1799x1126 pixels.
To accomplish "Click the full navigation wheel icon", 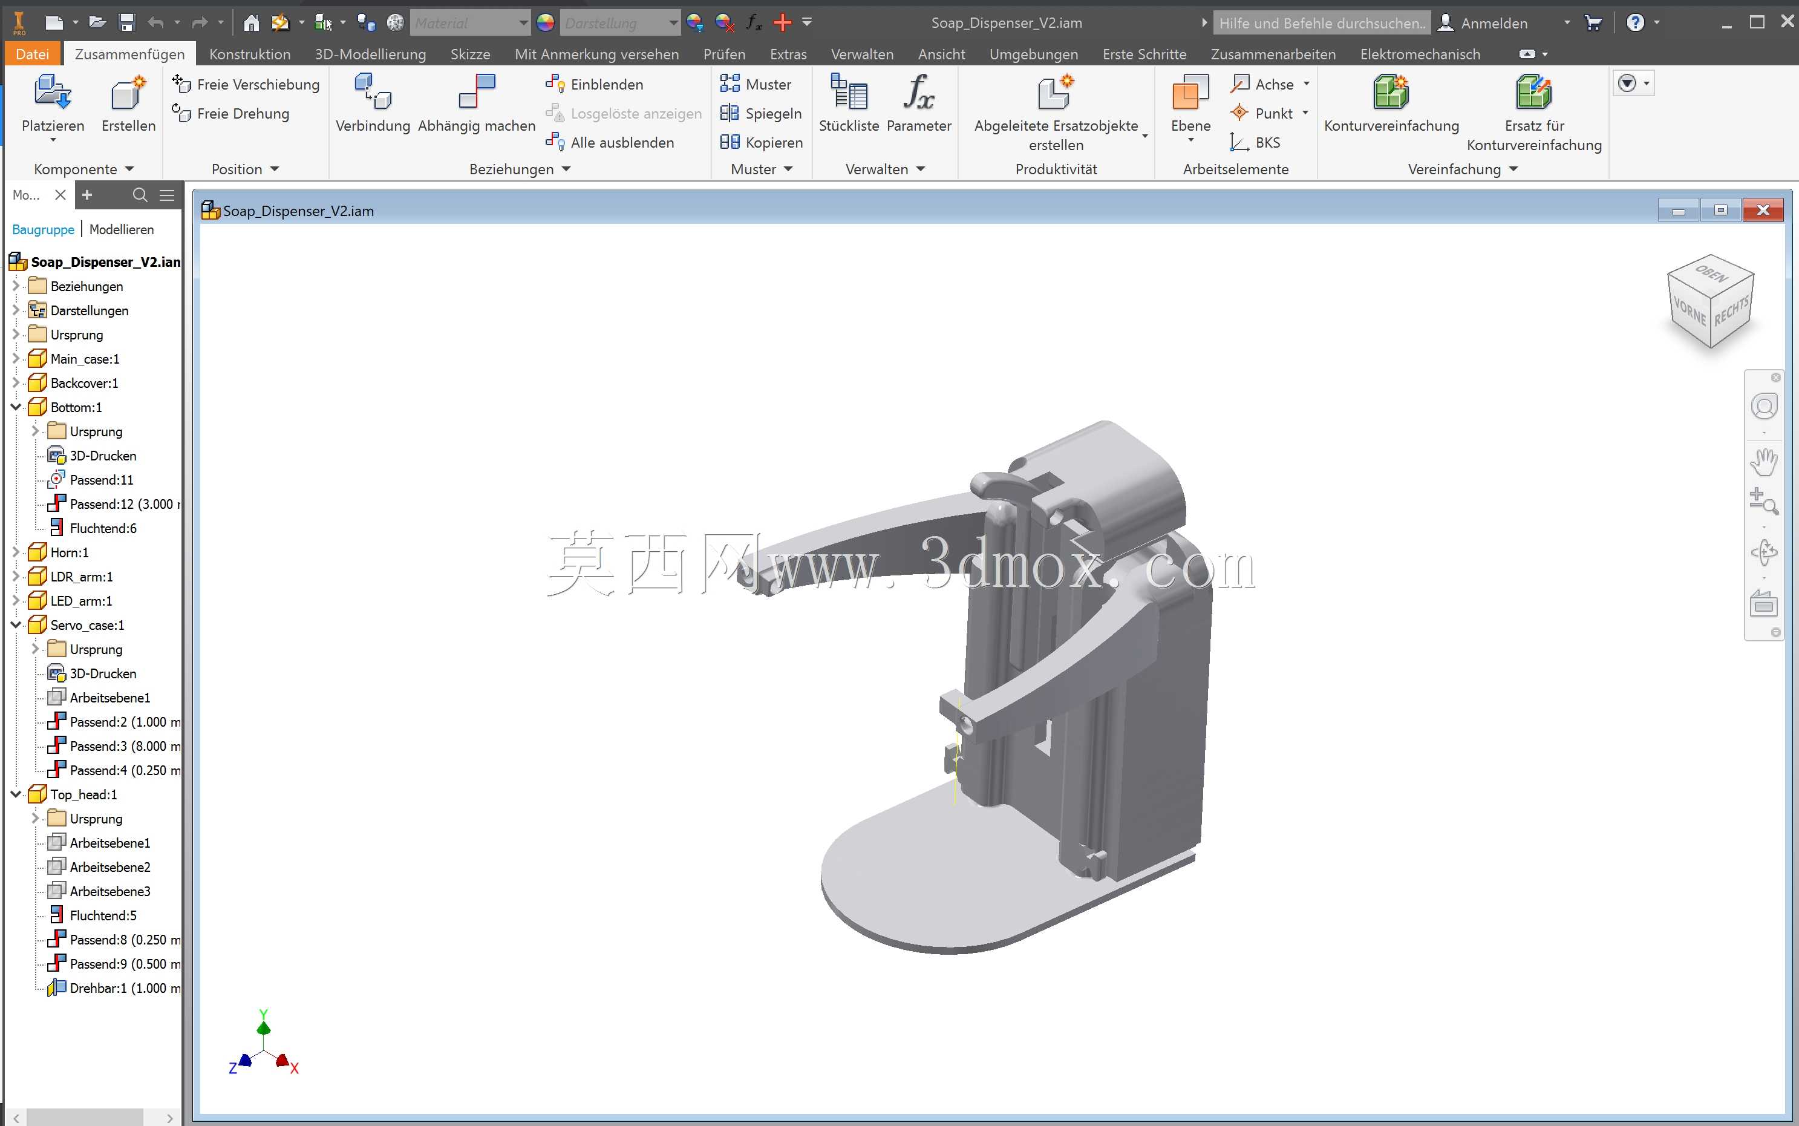I will coord(1763,407).
